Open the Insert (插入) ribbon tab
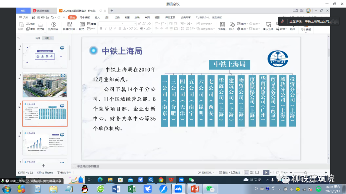This screenshot has height=194, width=346. pyautogui.click(x=97, y=17)
